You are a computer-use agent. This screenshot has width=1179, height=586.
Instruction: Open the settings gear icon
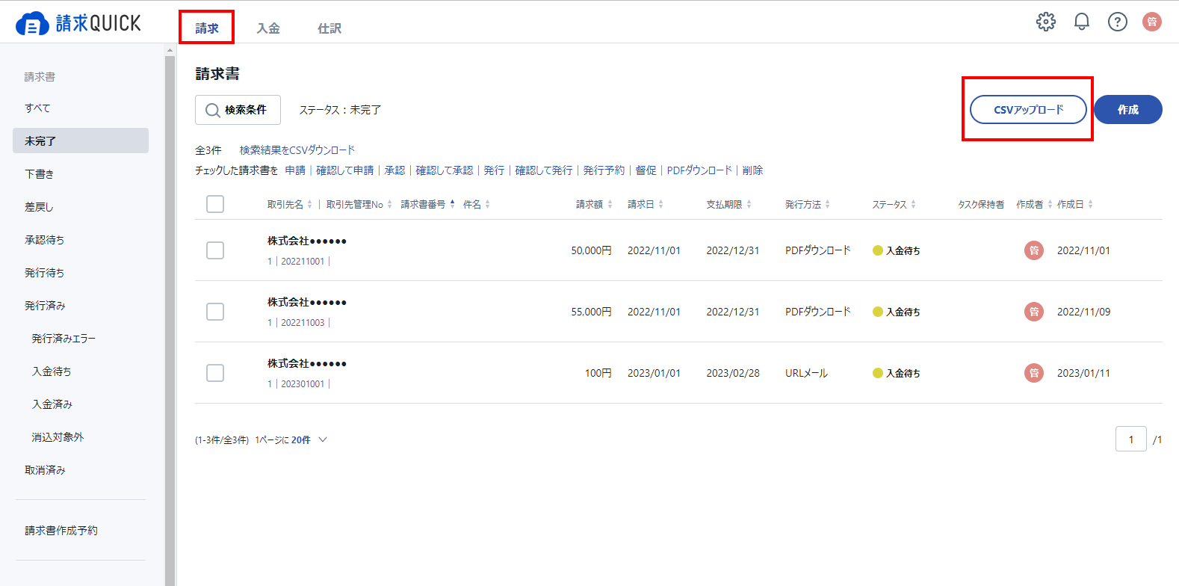(x=1046, y=22)
